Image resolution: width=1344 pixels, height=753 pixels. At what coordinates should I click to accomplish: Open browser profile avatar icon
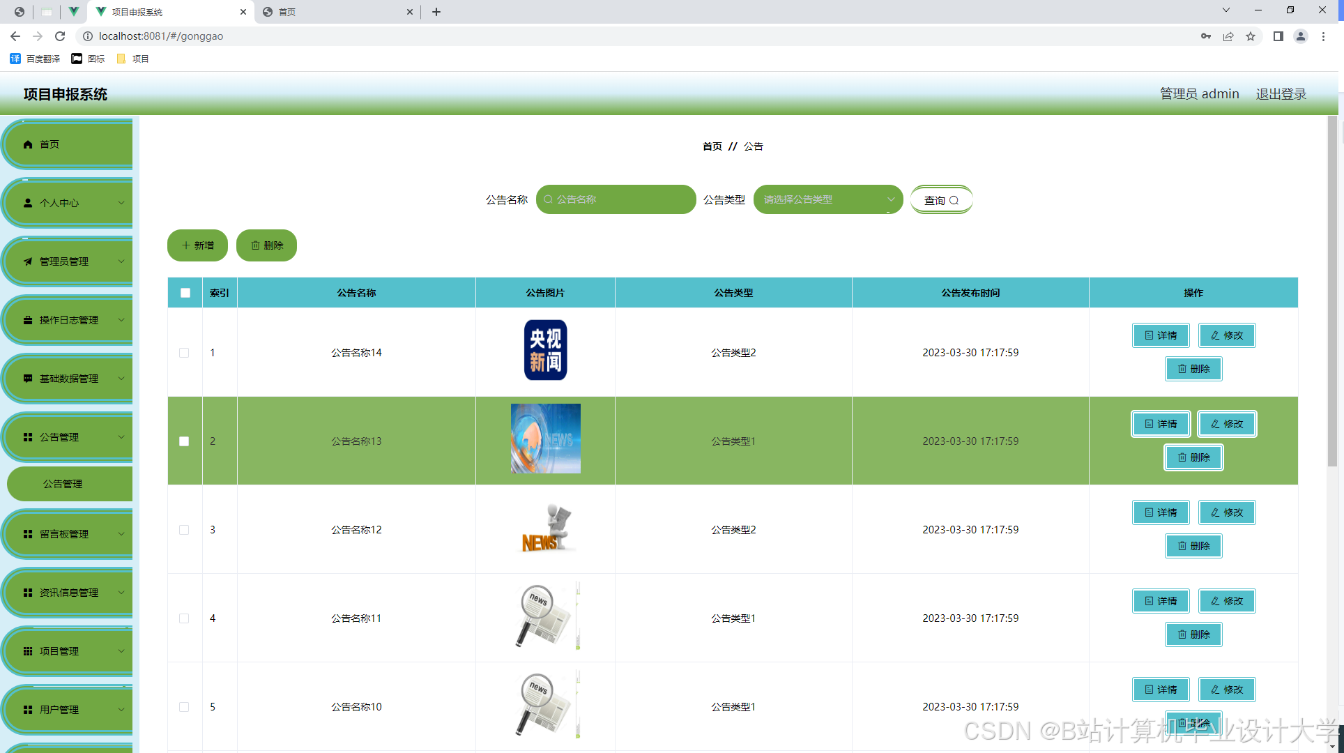pos(1300,36)
